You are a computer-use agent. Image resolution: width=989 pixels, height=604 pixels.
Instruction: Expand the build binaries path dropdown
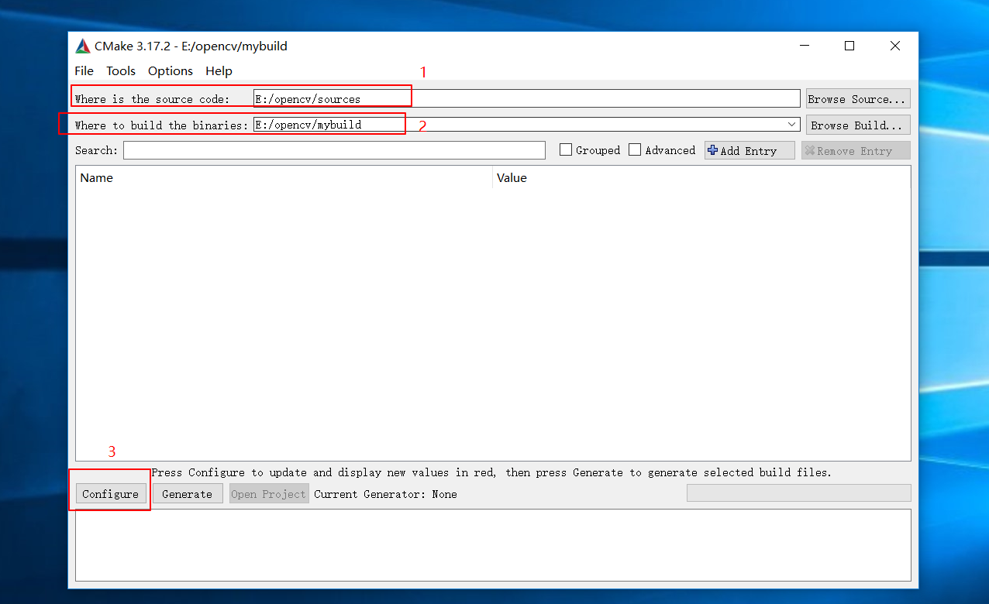click(x=791, y=124)
